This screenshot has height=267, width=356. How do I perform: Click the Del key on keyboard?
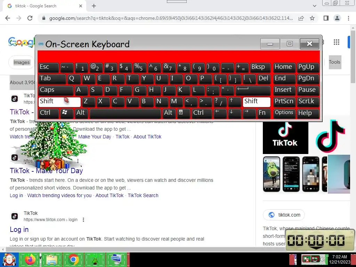[264, 79]
